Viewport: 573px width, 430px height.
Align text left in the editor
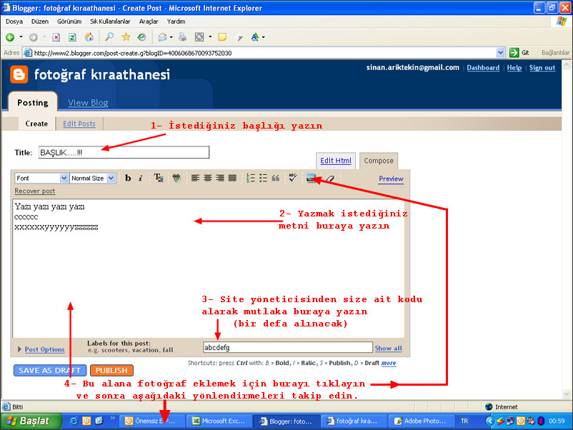tap(195, 178)
